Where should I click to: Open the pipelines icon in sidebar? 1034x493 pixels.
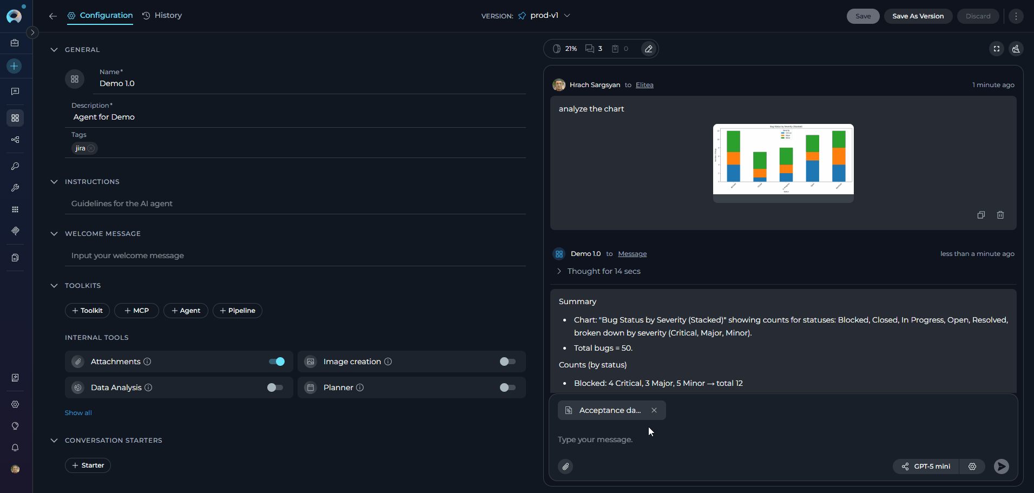15,140
